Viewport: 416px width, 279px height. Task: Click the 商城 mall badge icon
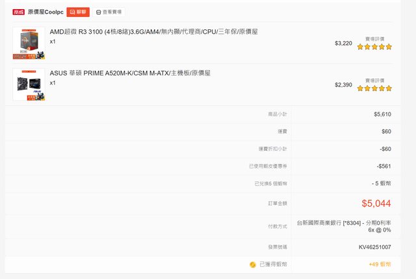tap(19, 12)
